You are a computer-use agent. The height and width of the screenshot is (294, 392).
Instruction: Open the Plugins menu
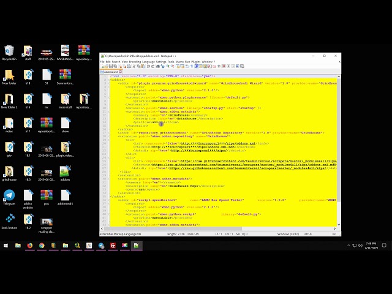[x=196, y=62]
